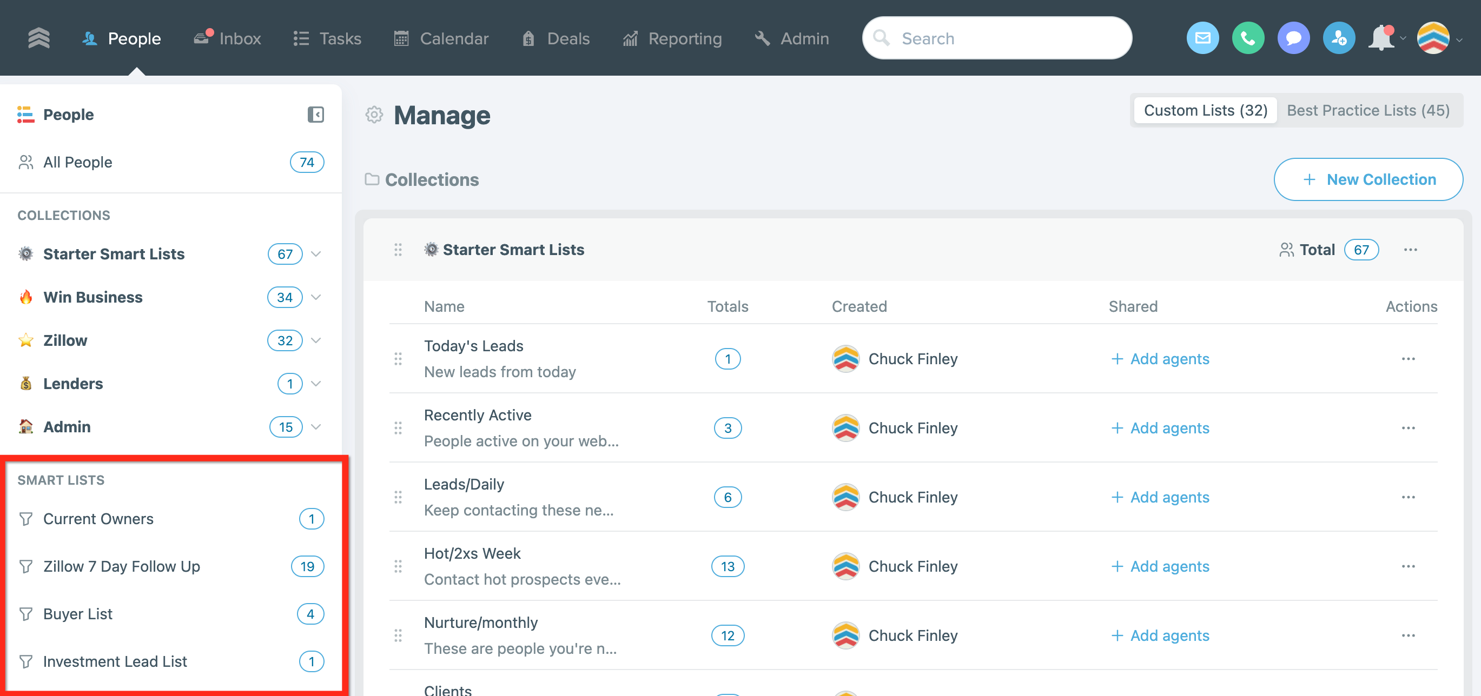1481x696 pixels.
Task: Open actions menu for Leads/Daily row
Action: click(x=1408, y=497)
